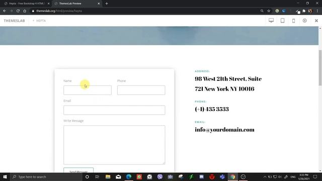Switch to the Hepta Free Bootstrap tab
The width and height of the screenshot is (322, 181).
27,4
